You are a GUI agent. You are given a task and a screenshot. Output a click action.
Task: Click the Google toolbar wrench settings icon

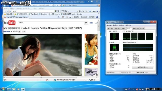[83, 11]
